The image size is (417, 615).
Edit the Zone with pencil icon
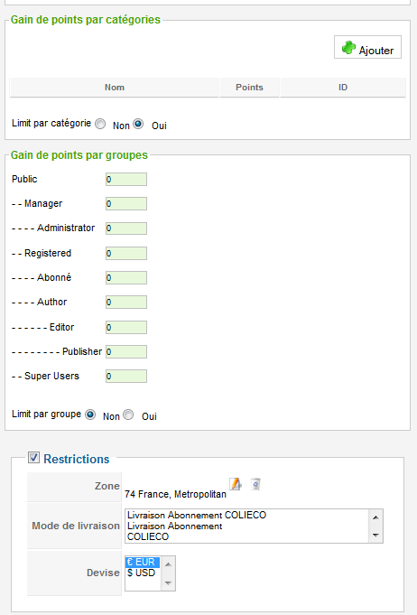pyautogui.click(x=236, y=484)
